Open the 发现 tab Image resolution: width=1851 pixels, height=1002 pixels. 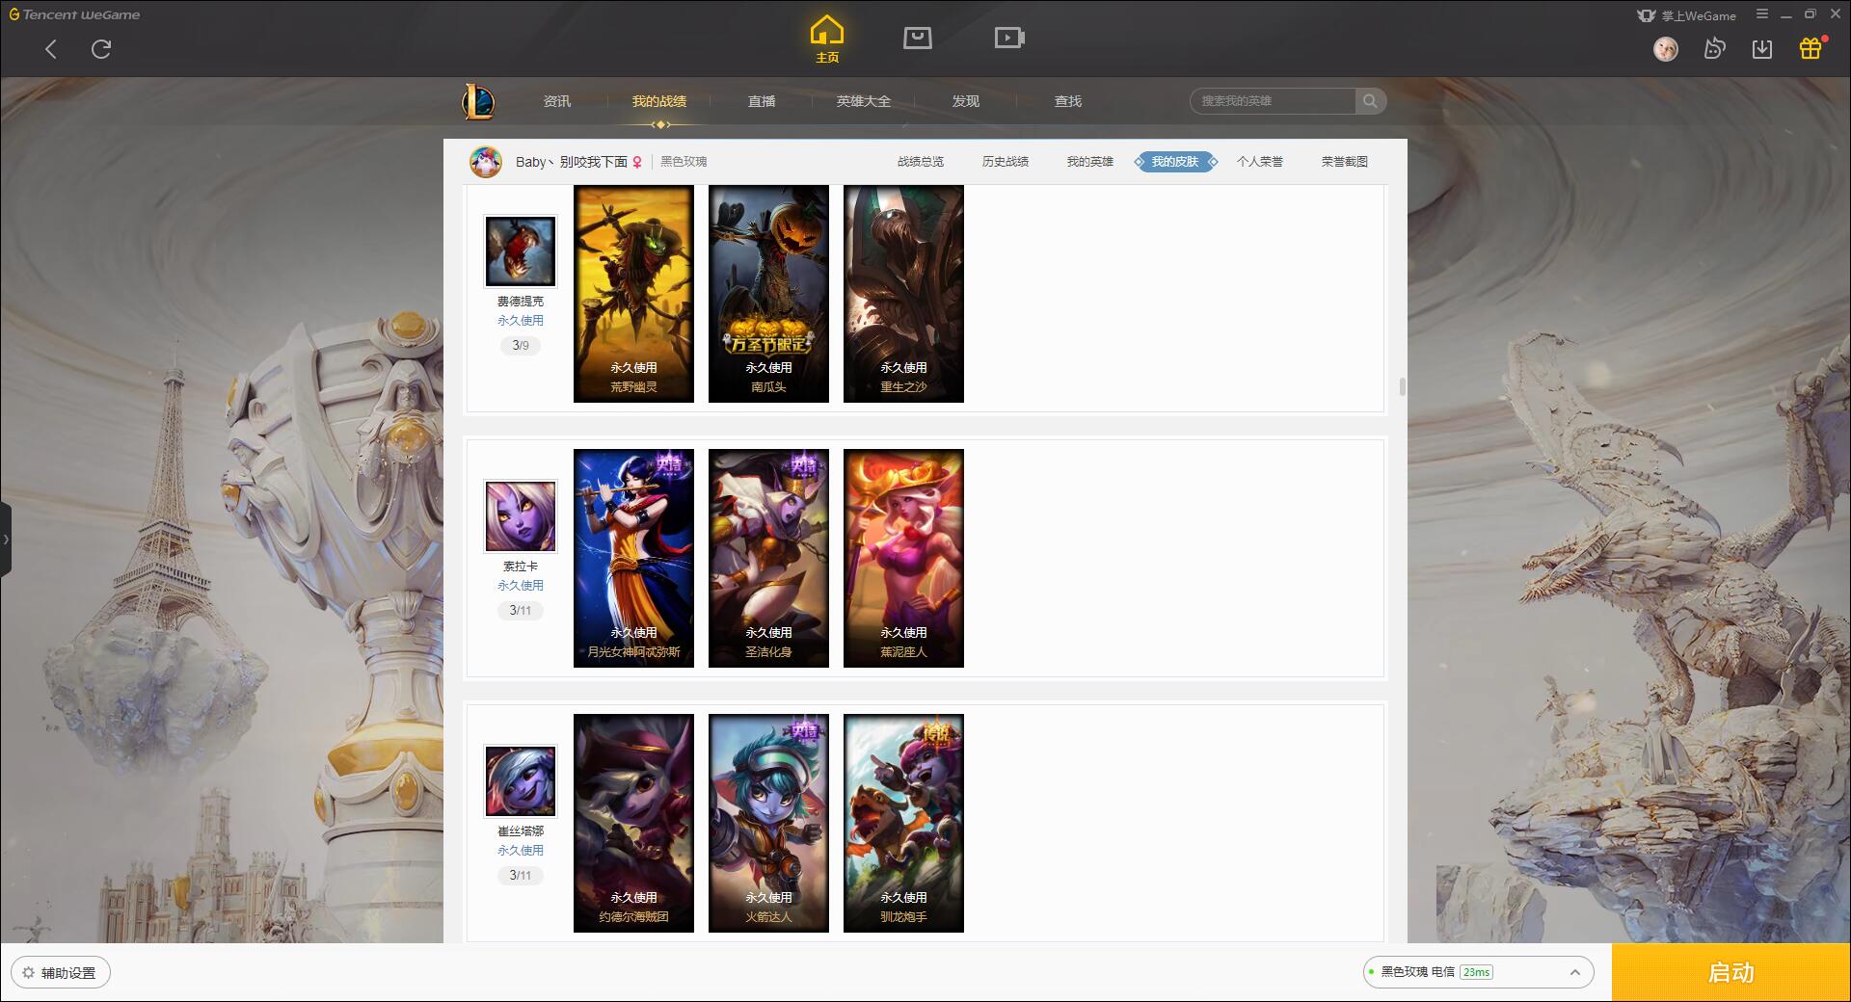click(966, 101)
